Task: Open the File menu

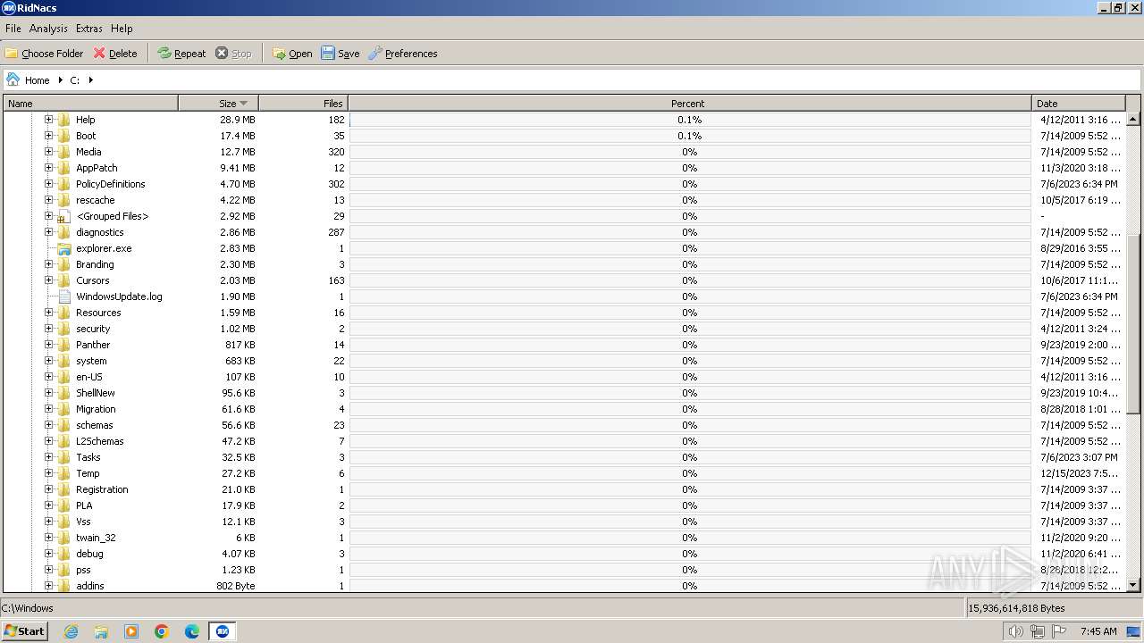Action: tap(13, 29)
